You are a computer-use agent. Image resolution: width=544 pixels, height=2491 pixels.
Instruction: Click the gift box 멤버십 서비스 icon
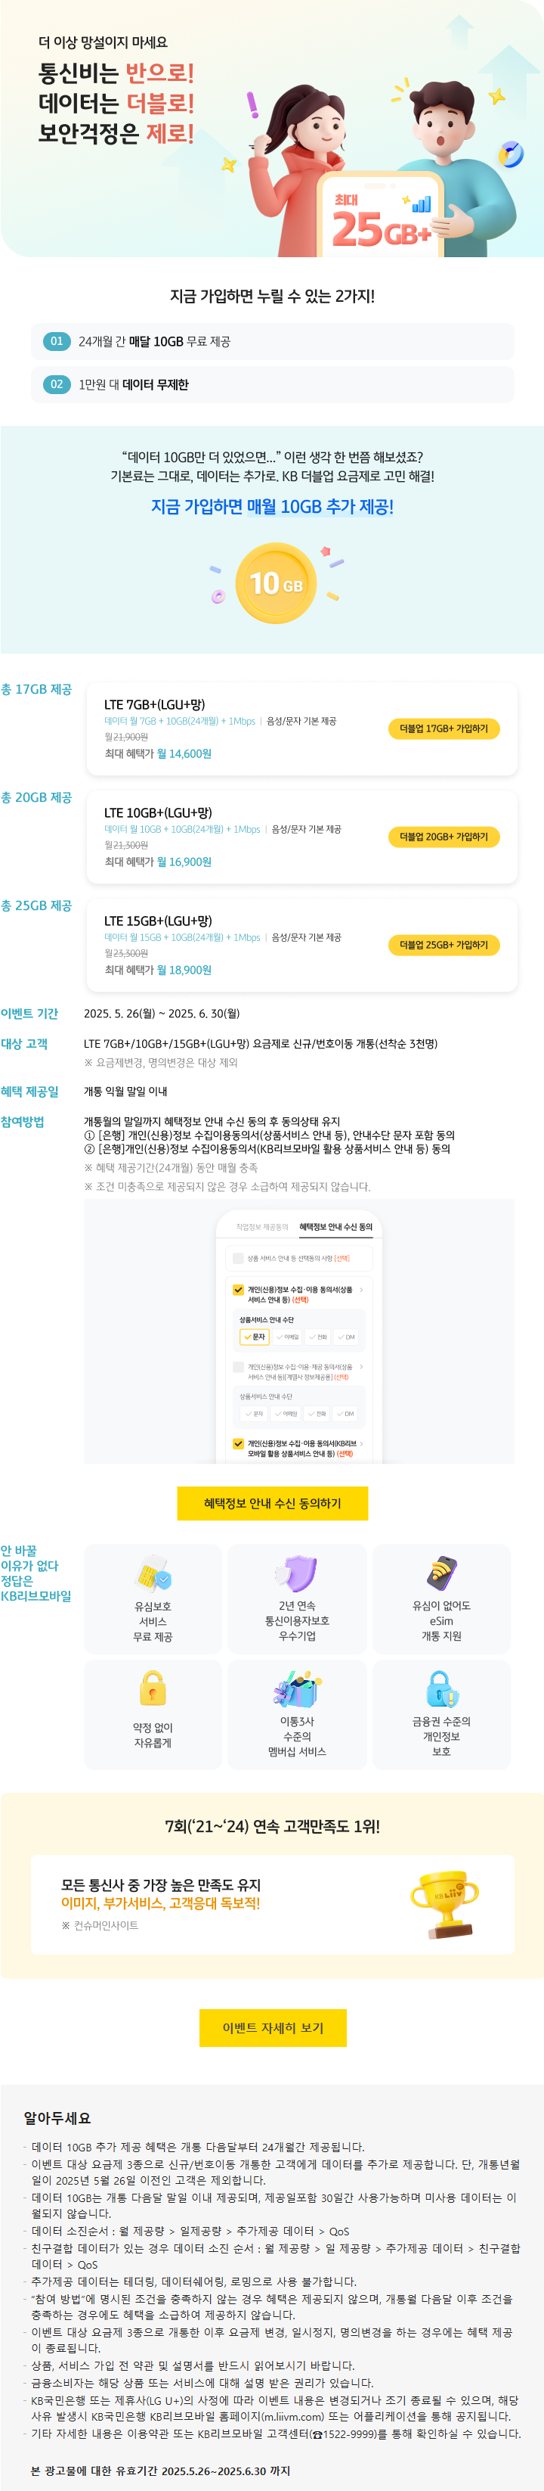297,1688
